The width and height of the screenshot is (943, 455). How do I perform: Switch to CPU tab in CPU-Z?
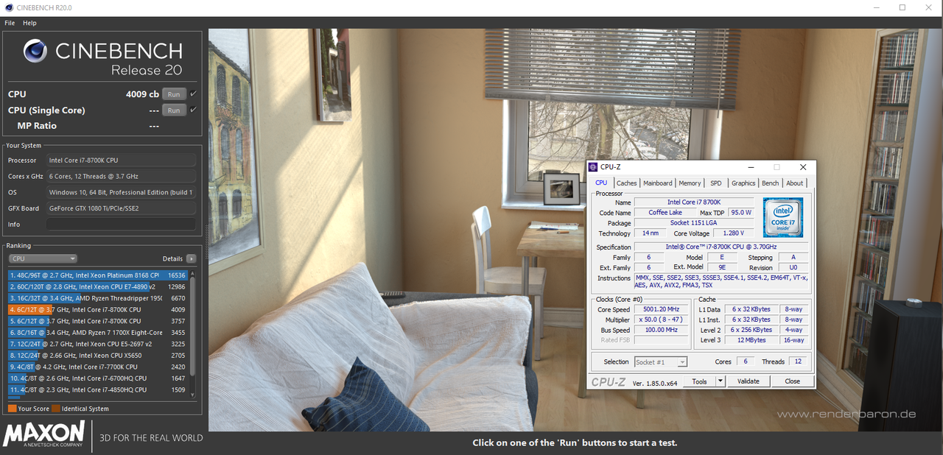click(601, 183)
